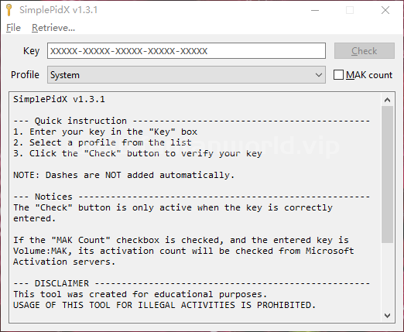Viewport: 404px width, 332px height.
Task: Click the NOTE about dashes line
Action: pos(124,175)
